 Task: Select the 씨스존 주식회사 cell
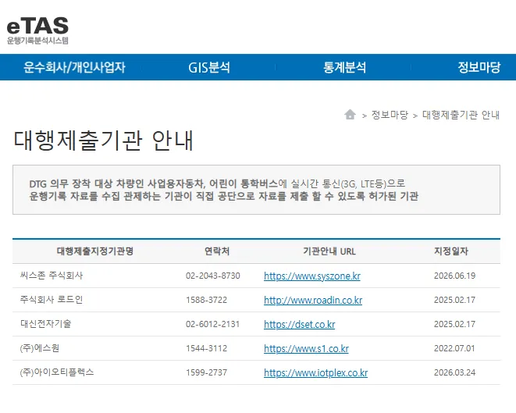click(52, 276)
